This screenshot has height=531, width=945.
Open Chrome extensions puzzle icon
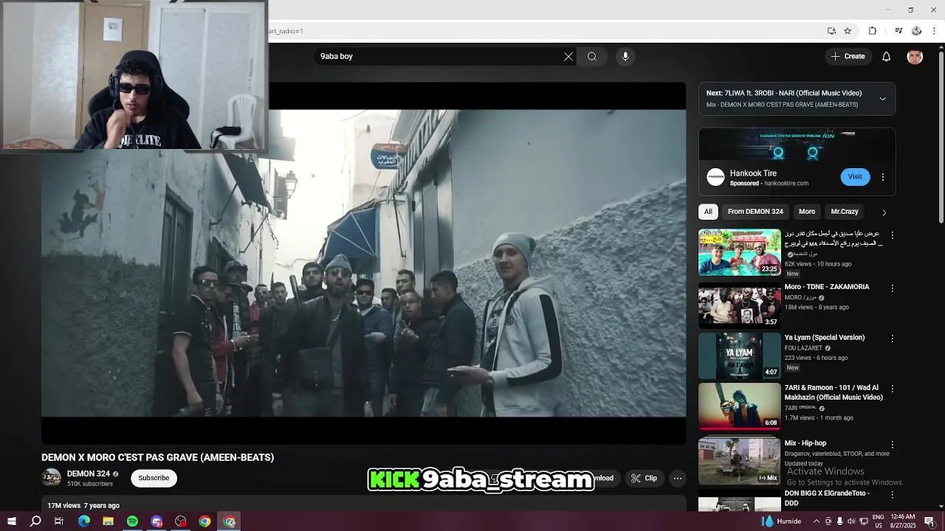tap(873, 31)
